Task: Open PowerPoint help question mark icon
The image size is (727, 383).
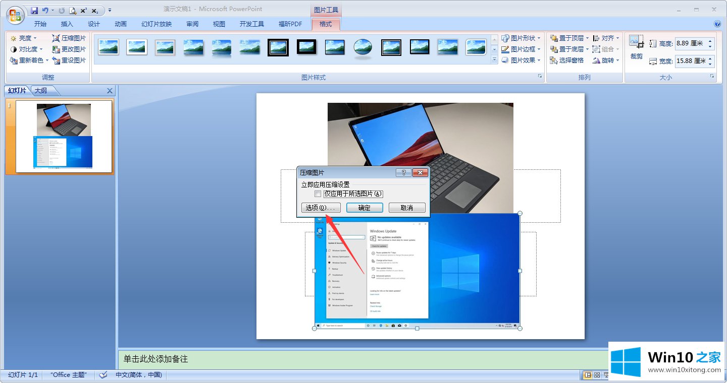Action: [717, 24]
